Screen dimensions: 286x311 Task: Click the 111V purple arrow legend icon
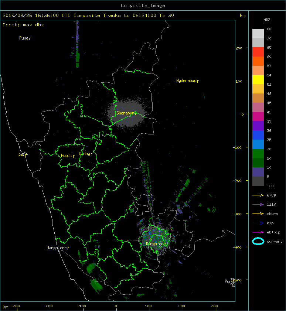[258, 204]
